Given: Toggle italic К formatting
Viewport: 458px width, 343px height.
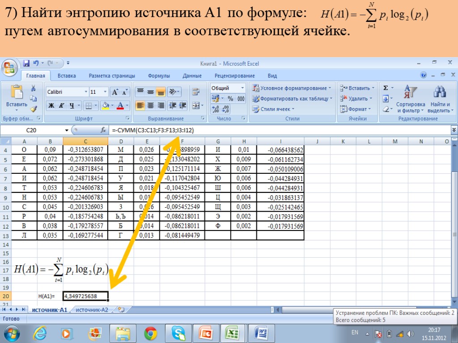Looking at the screenshot, I should click(x=61, y=105).
